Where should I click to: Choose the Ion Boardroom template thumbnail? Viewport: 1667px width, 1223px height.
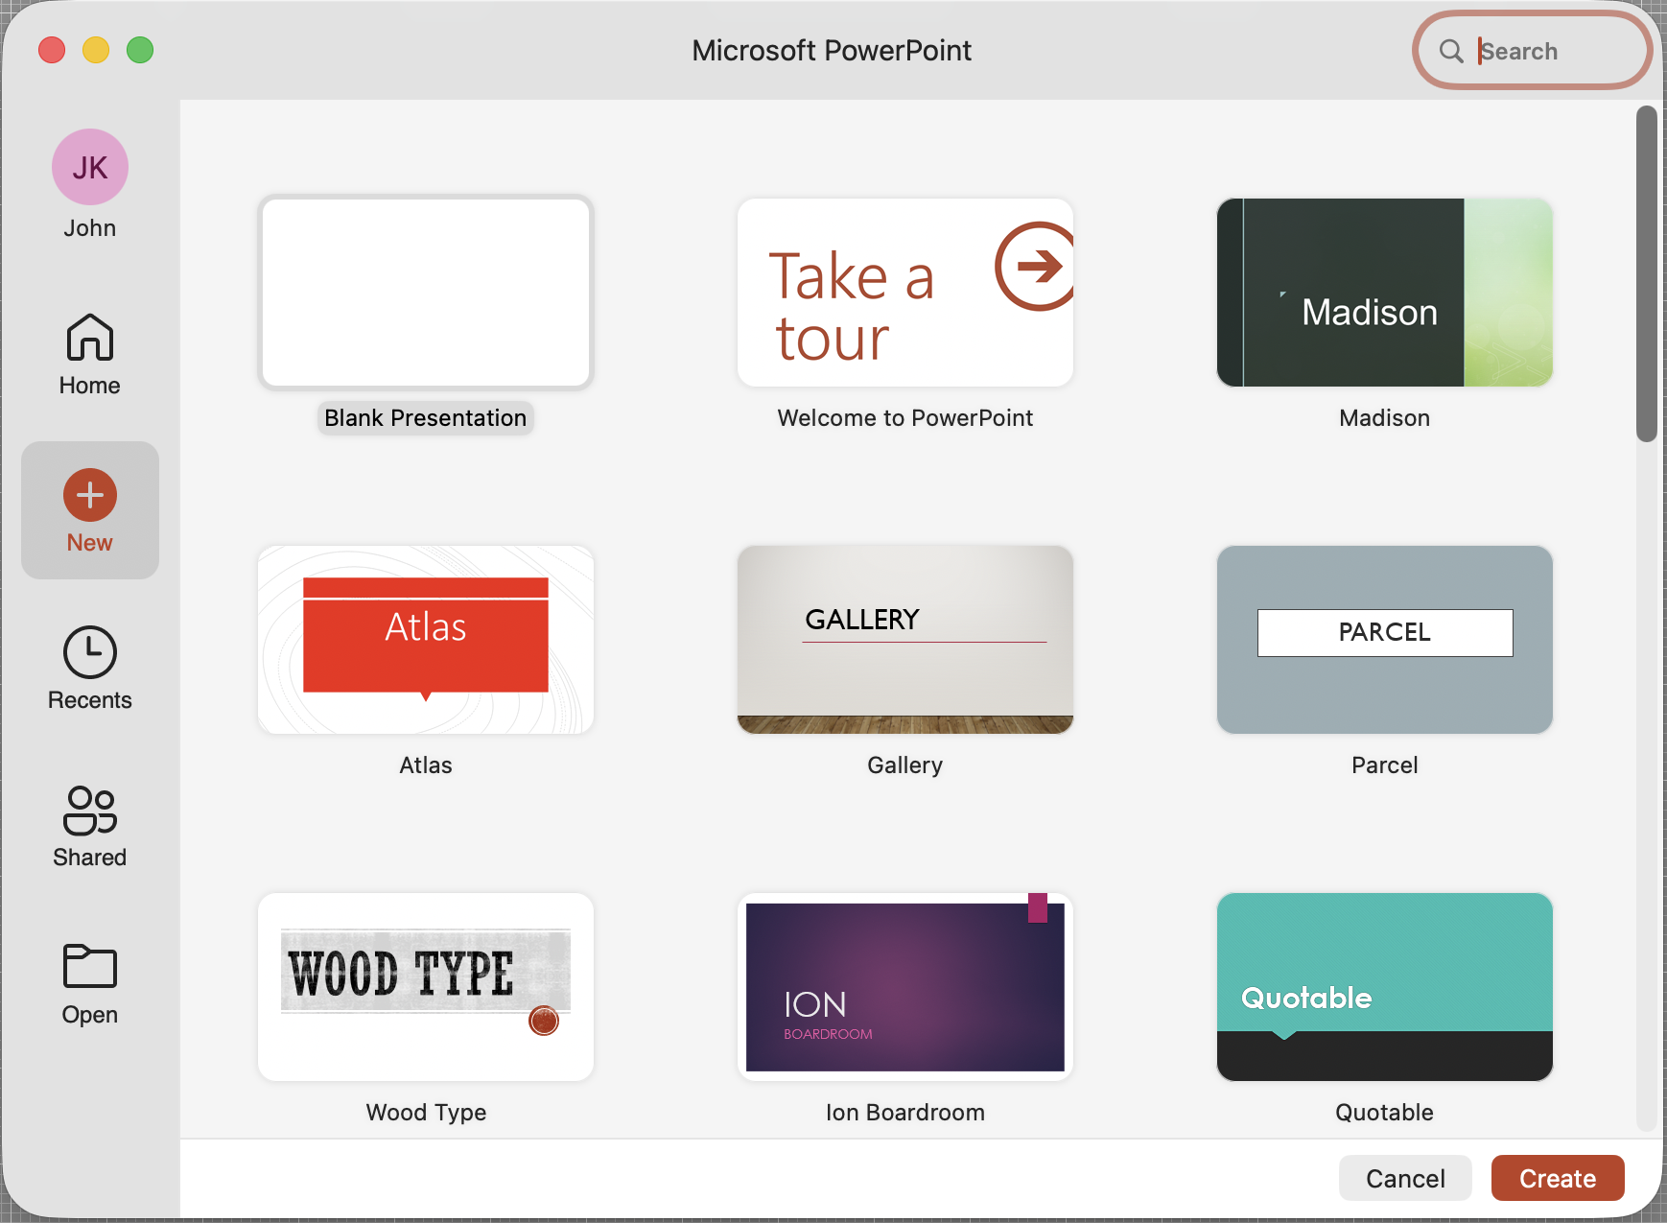click(x=905, y=987)
